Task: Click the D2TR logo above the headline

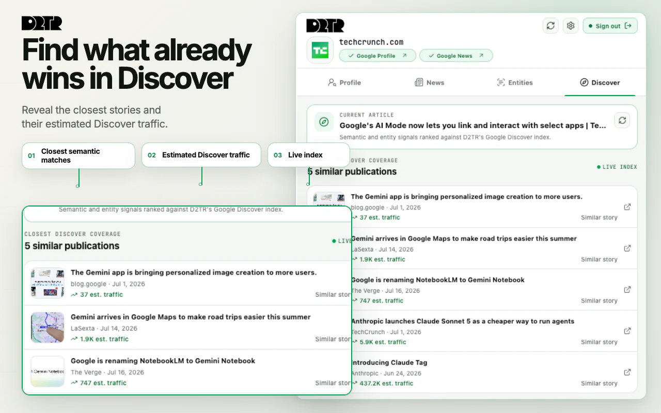Action: (x=42, y=23)
